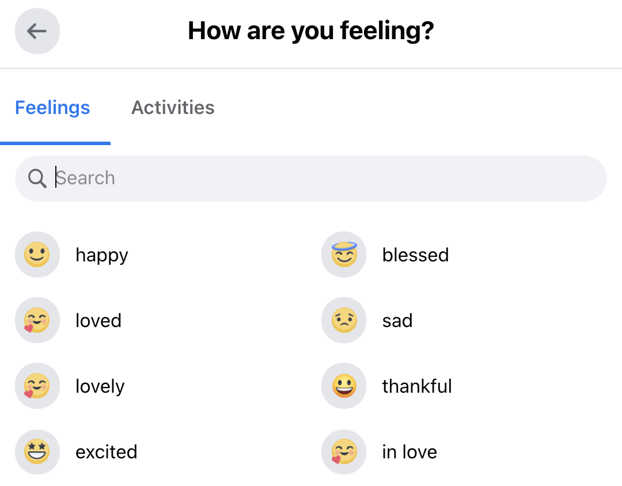Pick the excited star-eyes emoji icon
Image resolution: width=622 pixels, height=486 pixels.
37,451
